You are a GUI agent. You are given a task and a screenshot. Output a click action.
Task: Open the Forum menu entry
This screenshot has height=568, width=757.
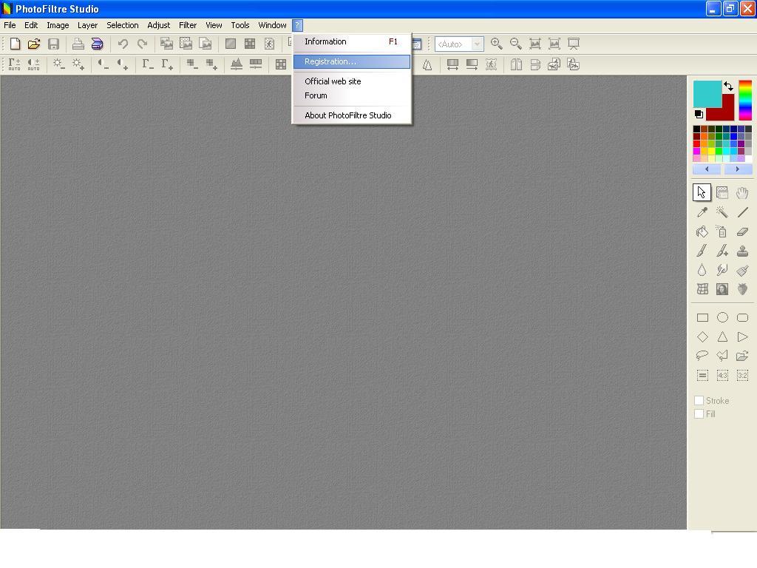click(352, 95)
